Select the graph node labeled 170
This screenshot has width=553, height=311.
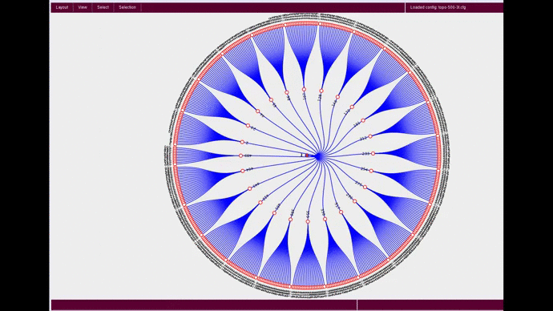pyautogui.click(x=352, y=107)
